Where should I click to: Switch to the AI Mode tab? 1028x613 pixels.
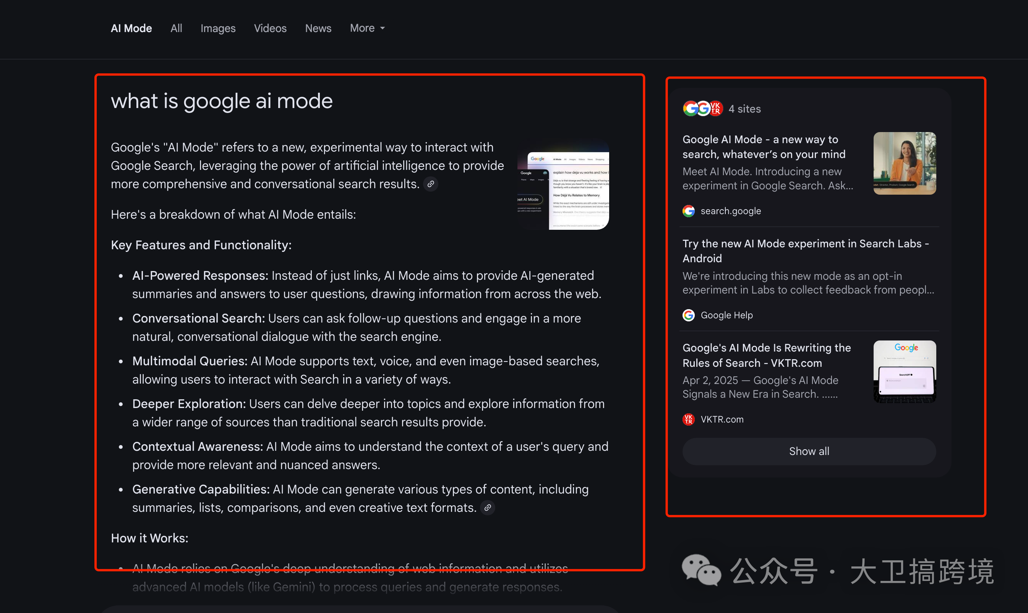point(131,28)
